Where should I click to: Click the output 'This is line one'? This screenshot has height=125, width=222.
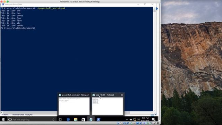click(x=10, y=11)
